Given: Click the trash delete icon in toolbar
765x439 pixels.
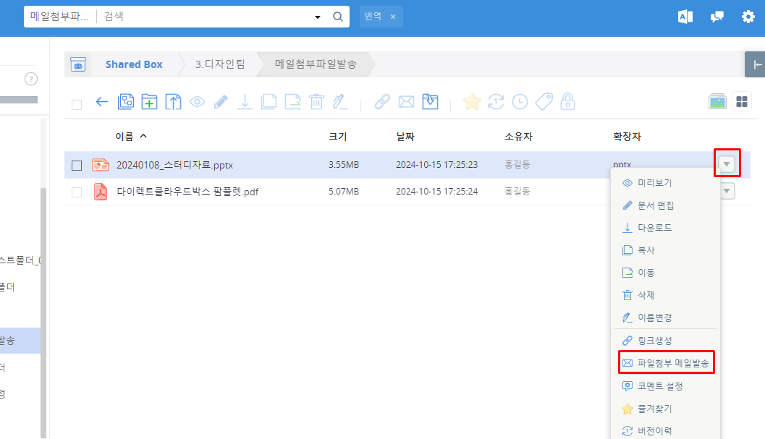Looking at the screenshot, I should [316, 102].
